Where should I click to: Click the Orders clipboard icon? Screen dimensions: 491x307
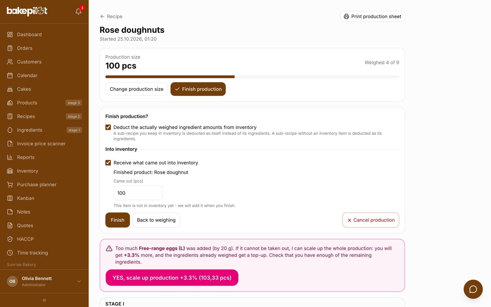[x=10, y=48]
